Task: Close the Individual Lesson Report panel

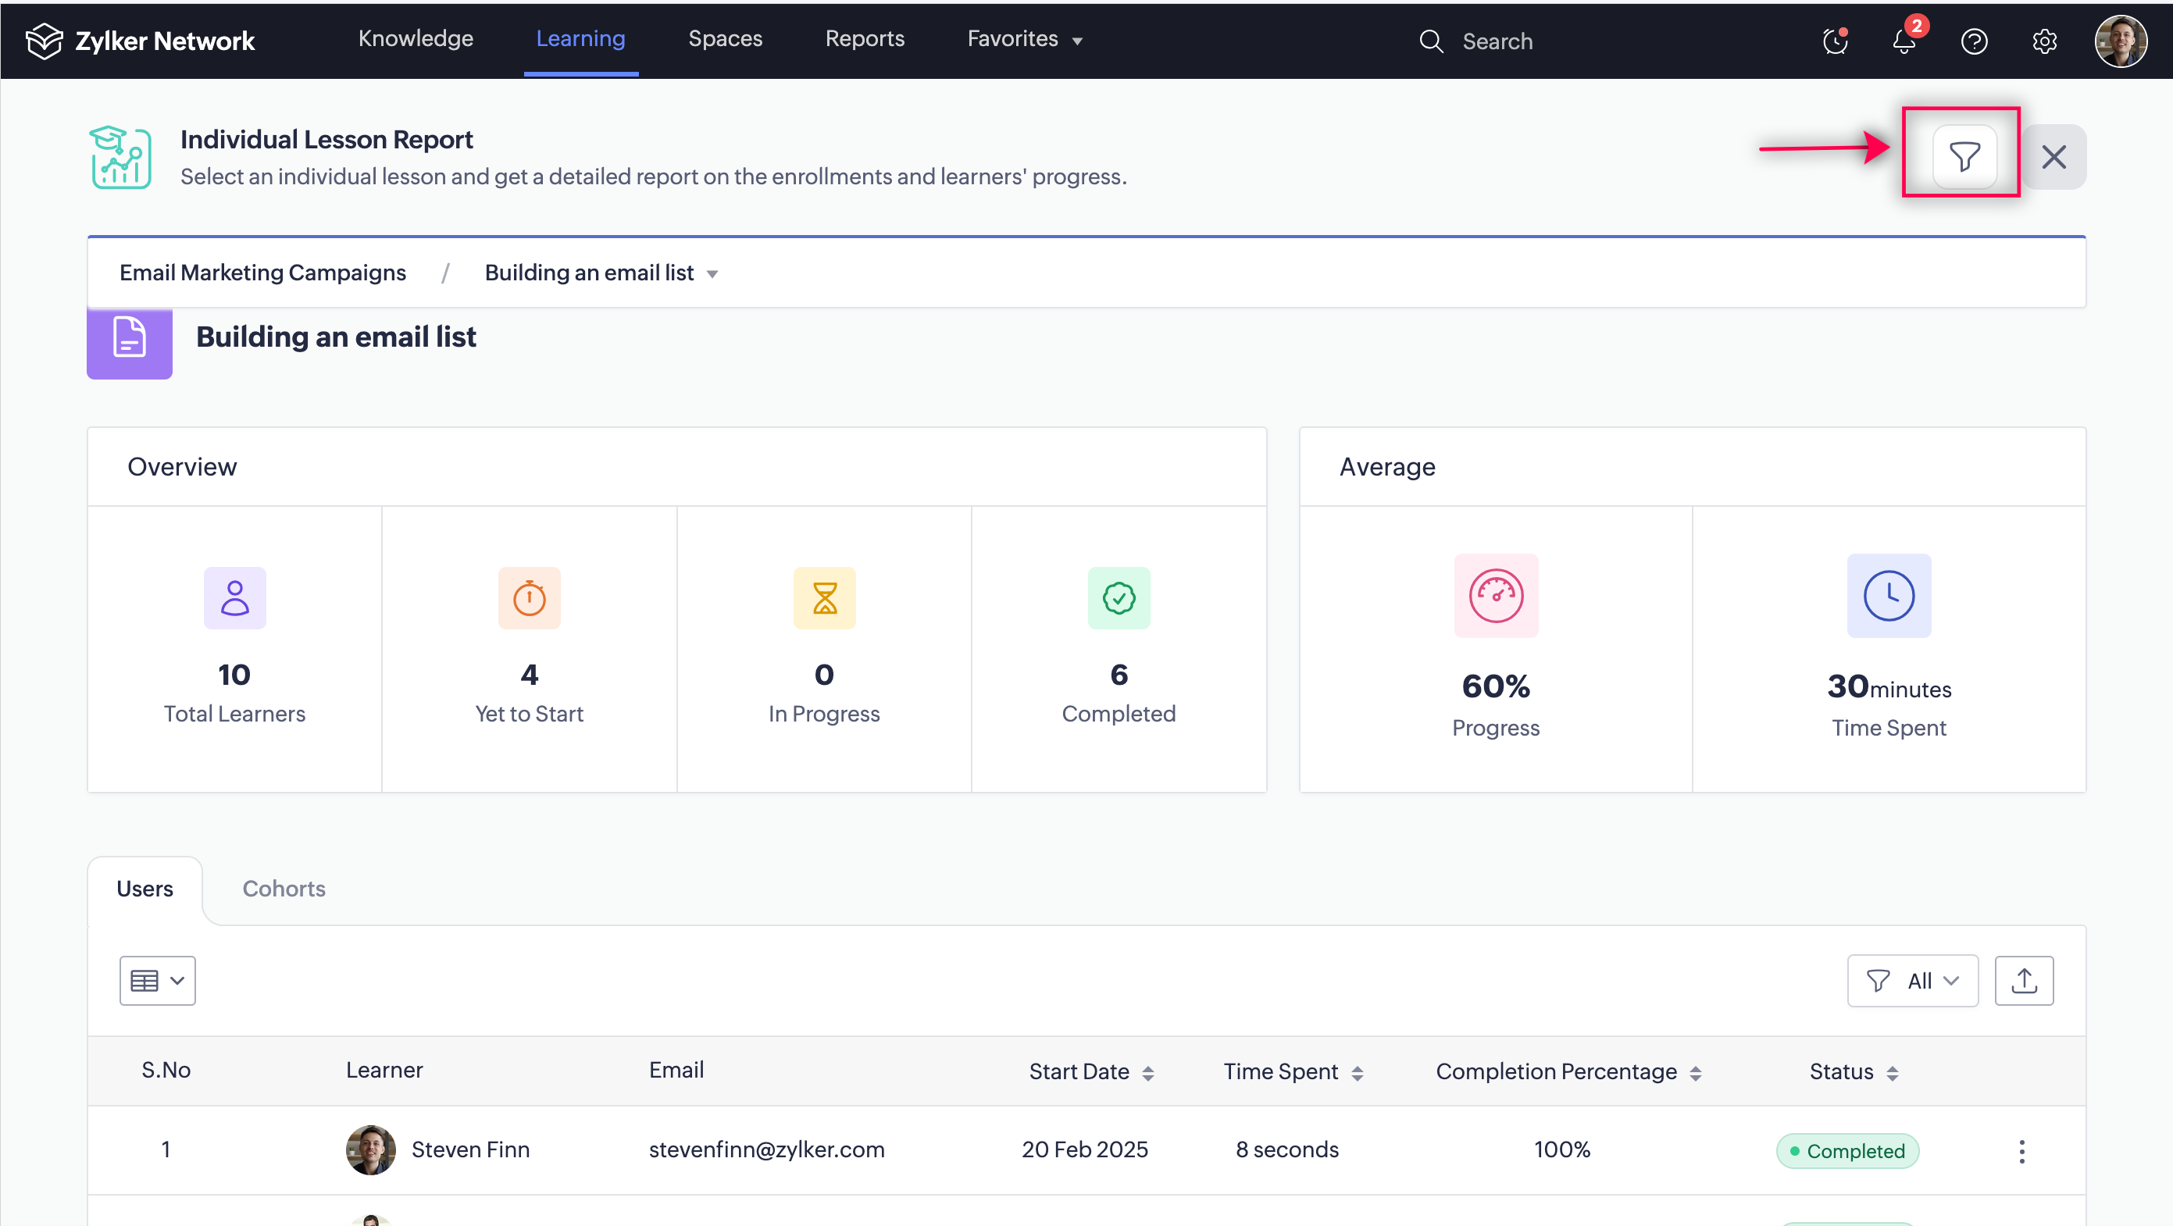Action: [x=2053, y=157]
